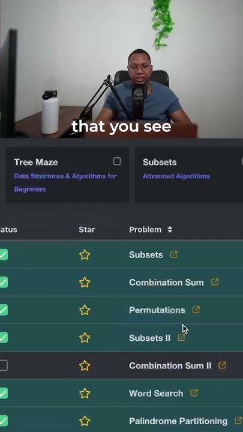Screen dimensions: 243x432
Task: Star the Combination Sum problem
Action: 85,283
